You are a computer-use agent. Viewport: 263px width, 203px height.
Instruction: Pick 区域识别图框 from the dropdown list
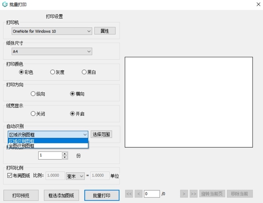pyautogui.click(x=48, y=141)
